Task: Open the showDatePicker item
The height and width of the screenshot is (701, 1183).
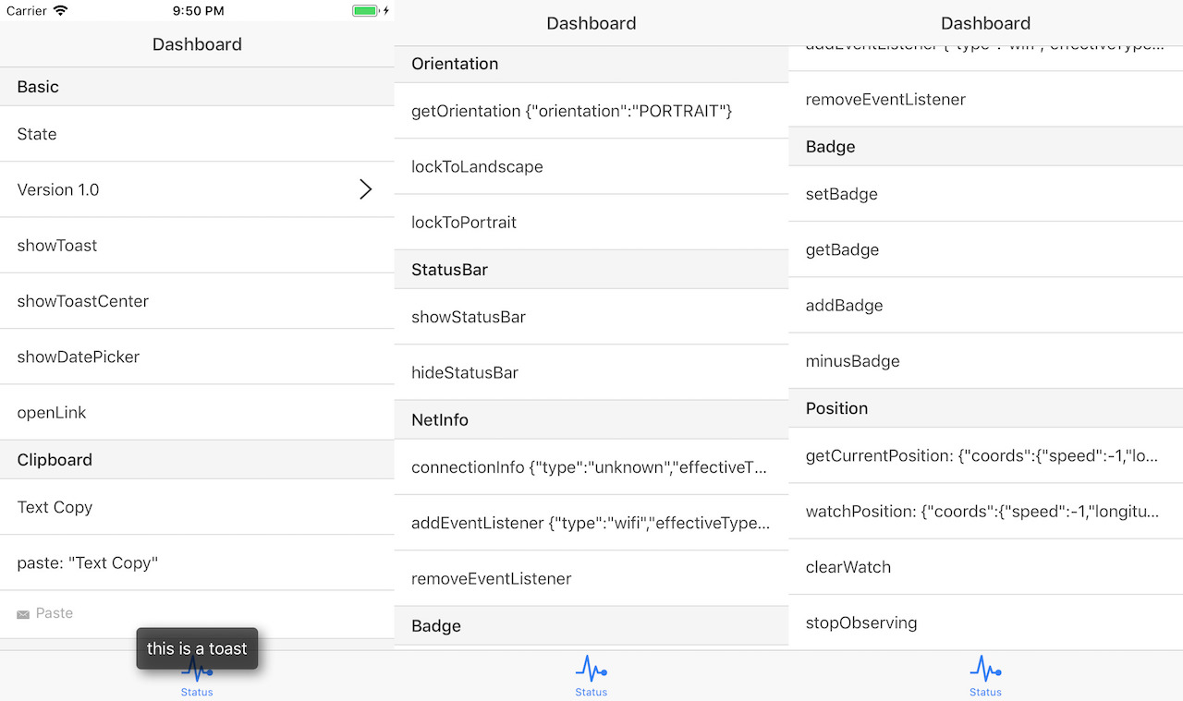Action: 197,357
